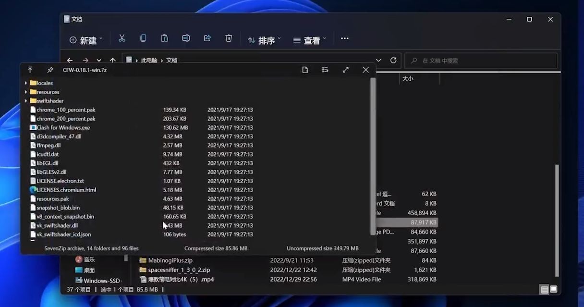Click the 458,894 KB size cell
The width and height of the screenshot is (584, 307).
pyautogui.click(x=422, y=213)
